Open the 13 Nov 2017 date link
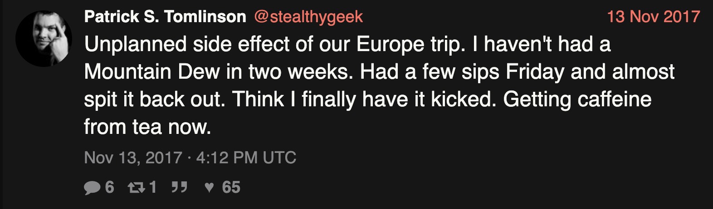The height and width of the screenshot is (209, 713). click(654, 17)
